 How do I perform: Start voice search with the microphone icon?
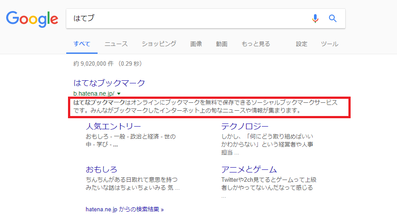coord(315,19)
